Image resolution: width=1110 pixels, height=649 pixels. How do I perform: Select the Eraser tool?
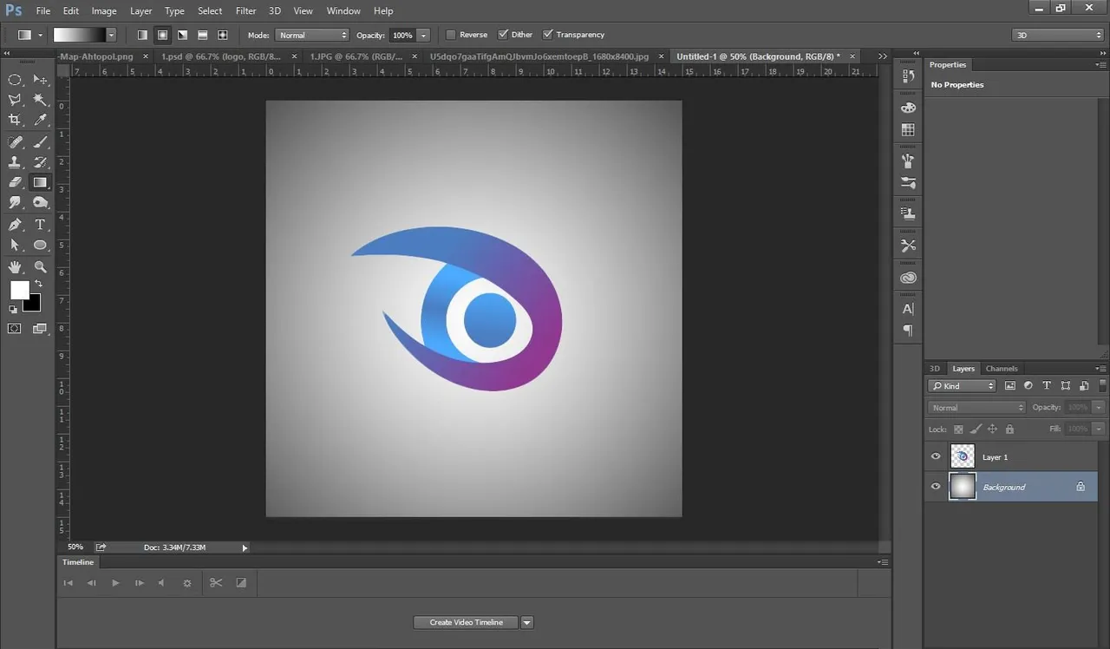(15, 182)
